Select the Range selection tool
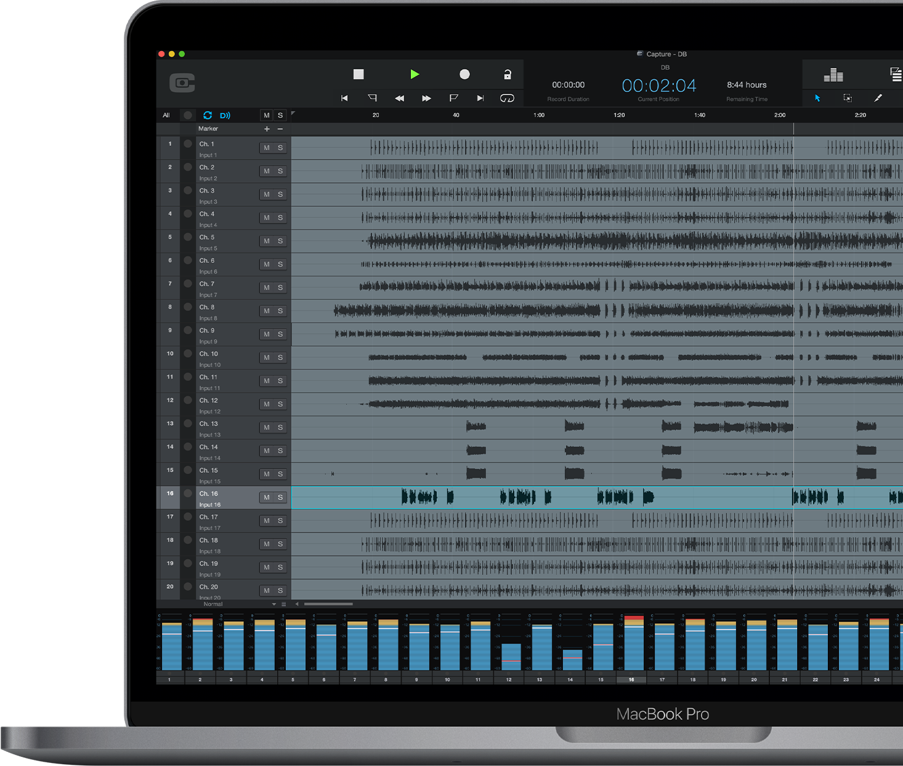 [848, 98]
